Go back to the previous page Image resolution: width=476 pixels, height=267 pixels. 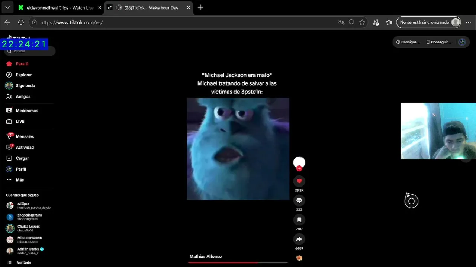click(7, 22)
